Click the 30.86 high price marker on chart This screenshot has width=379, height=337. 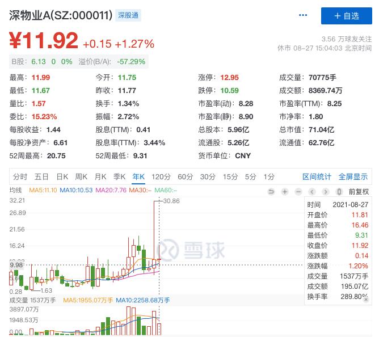pyautogui.click(x=171, y=201)
